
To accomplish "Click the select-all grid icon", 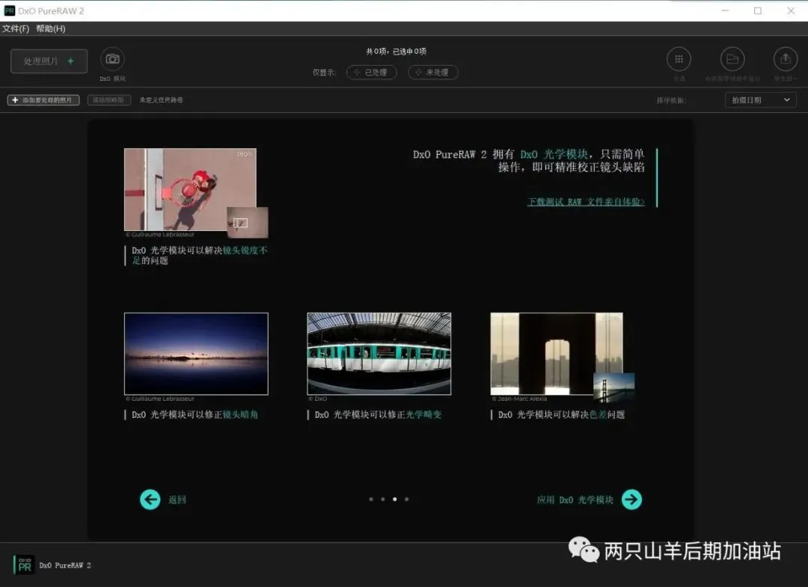I will (679, 59).
